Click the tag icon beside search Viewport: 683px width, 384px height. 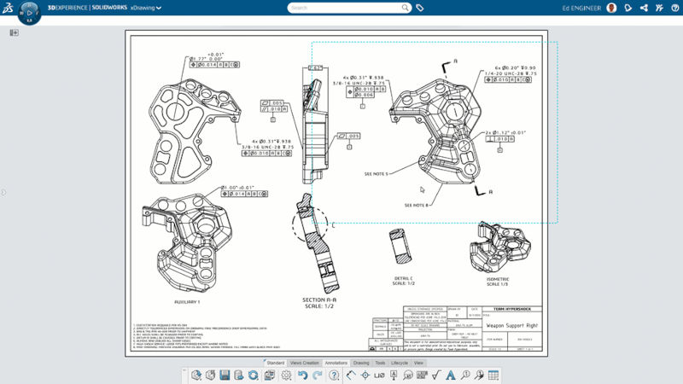coord(420,8)
